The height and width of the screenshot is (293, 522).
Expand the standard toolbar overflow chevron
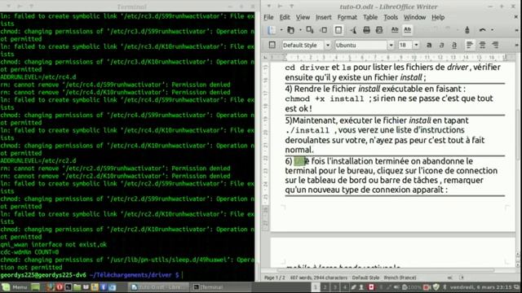click(x=516, y=30)
